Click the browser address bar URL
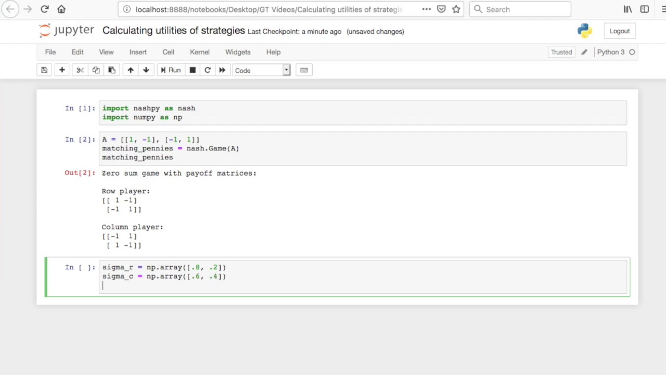Viewport: 666px width, 375px height. tap(268, 9)
